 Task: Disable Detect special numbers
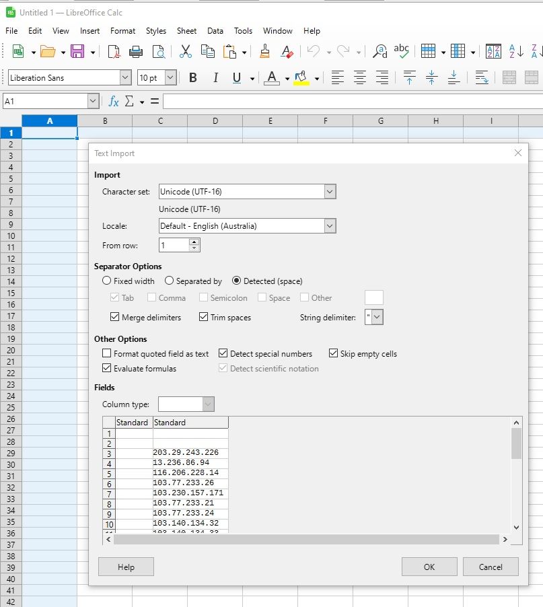[223, 353]
